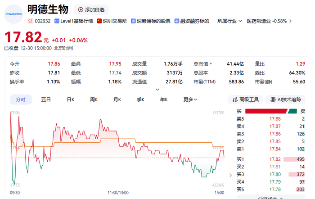Open 更多 chart period dropdown
Viewport: 315px width, 199px height.
(x=190, y=99)
